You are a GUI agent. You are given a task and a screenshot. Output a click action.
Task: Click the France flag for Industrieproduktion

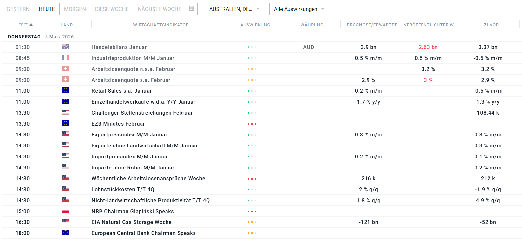click(x=65, y=58)
